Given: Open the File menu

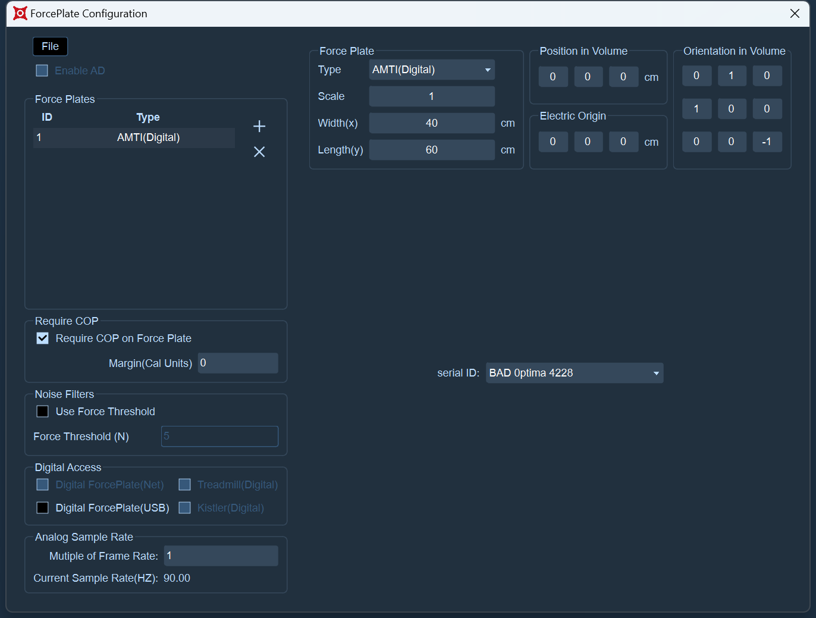Looking at the screenshot, I should click(50, 46).
